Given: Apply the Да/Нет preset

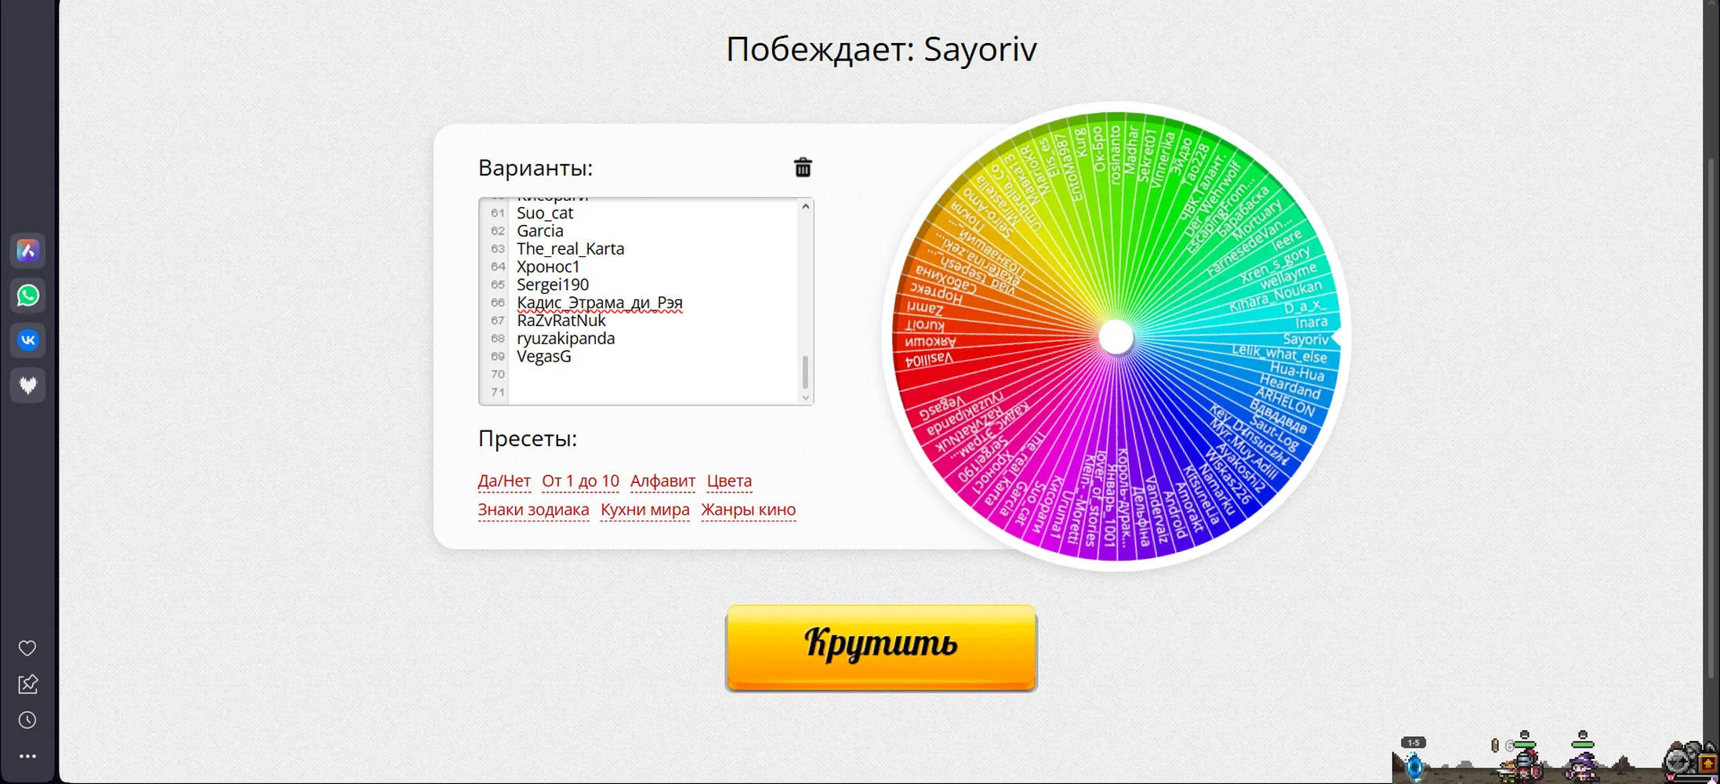Looking at the screenshot, I should (504, 481).
